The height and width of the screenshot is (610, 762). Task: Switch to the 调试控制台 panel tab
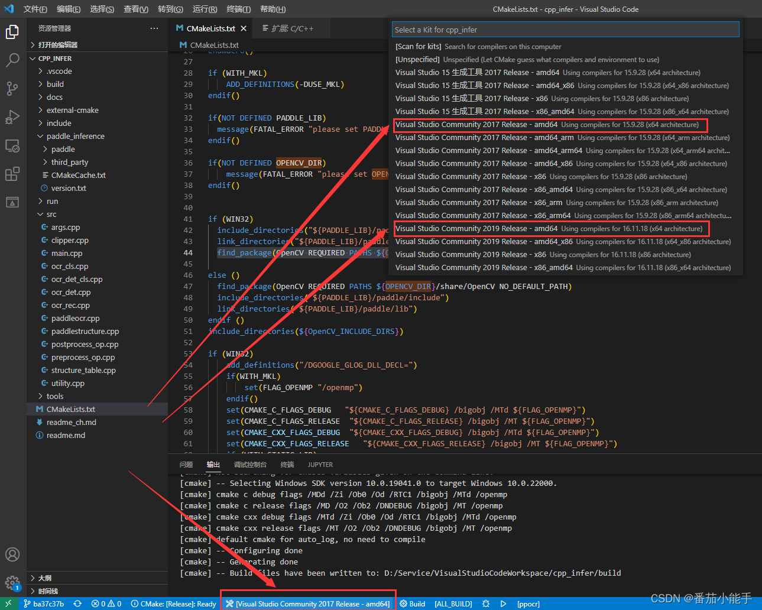coord(250,465)
